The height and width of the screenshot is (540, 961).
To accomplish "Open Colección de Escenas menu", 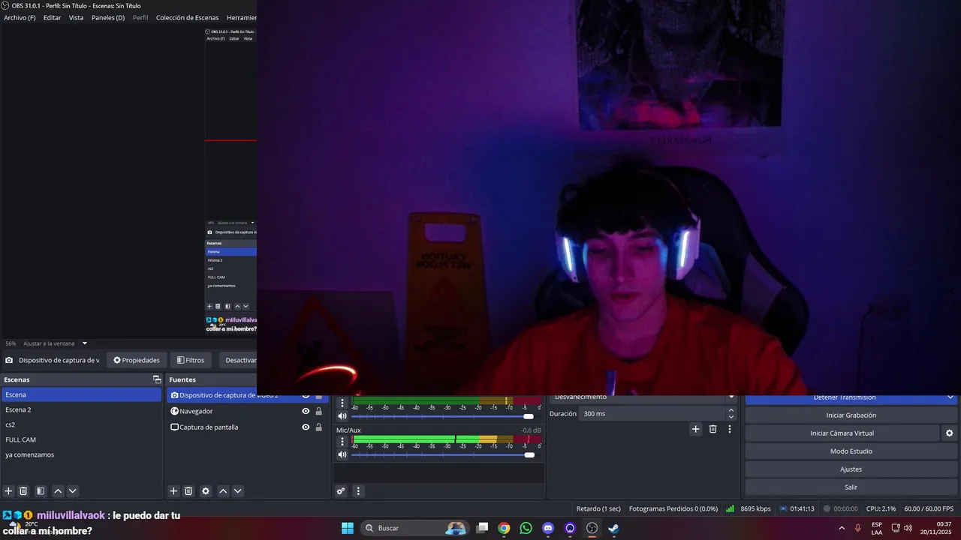I will click(x=188, y=17).
